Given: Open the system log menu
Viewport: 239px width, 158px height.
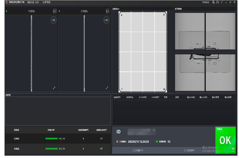Looking at the screenshot, I should click(x=31, y=2).
